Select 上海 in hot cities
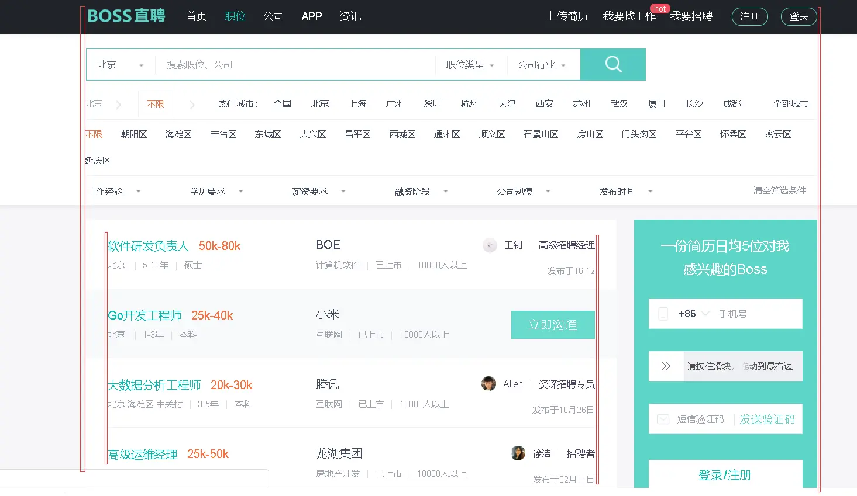 [357, 104]
